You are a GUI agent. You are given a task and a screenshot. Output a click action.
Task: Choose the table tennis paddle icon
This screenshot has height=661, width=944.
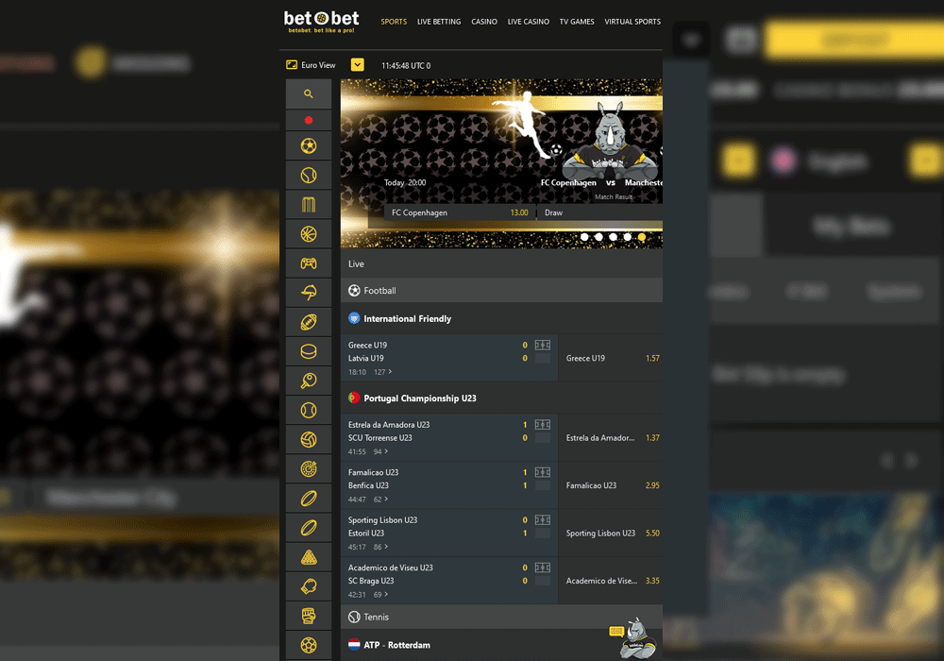pos(309,381)
